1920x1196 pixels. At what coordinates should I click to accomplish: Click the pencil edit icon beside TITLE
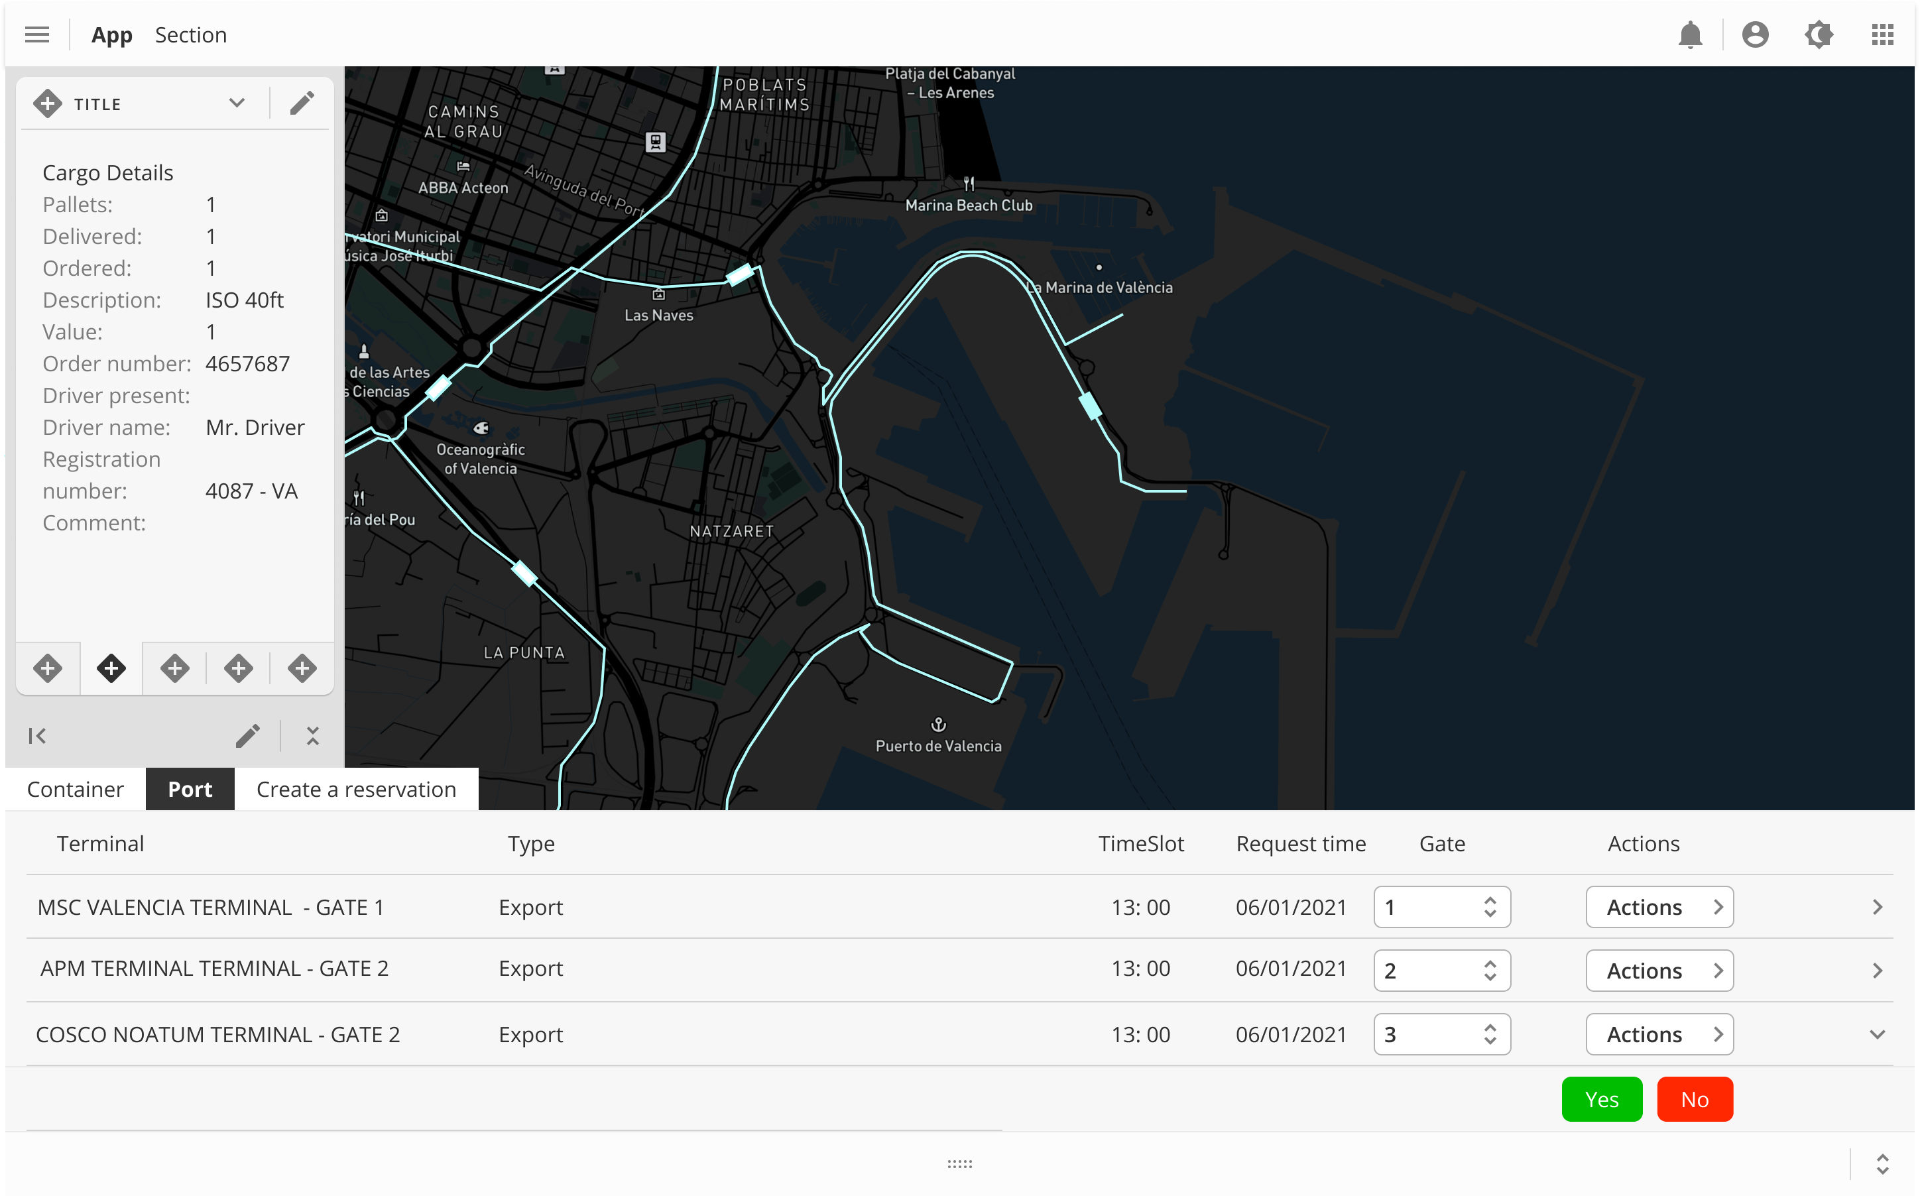(x=301, y=103)
